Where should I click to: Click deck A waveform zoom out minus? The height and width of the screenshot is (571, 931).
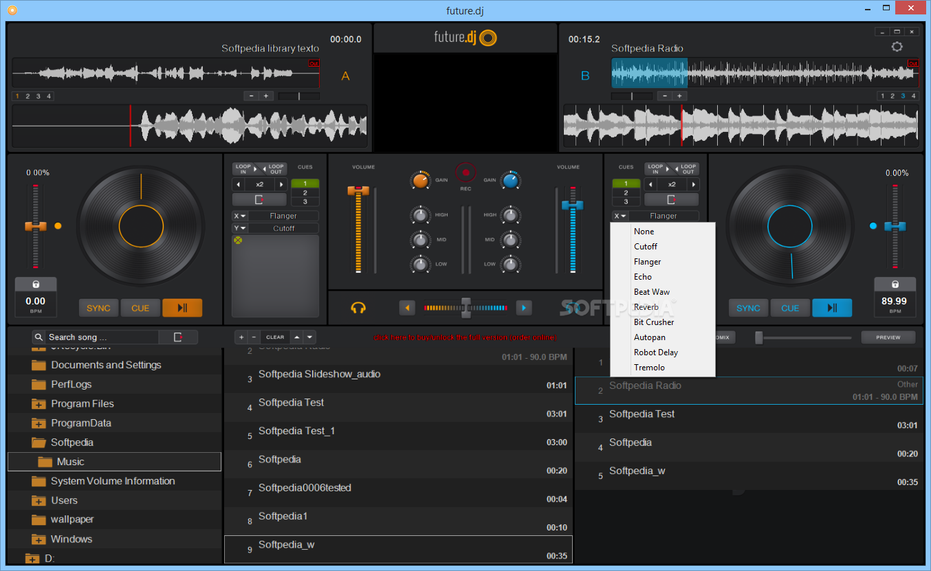(251, 96)
